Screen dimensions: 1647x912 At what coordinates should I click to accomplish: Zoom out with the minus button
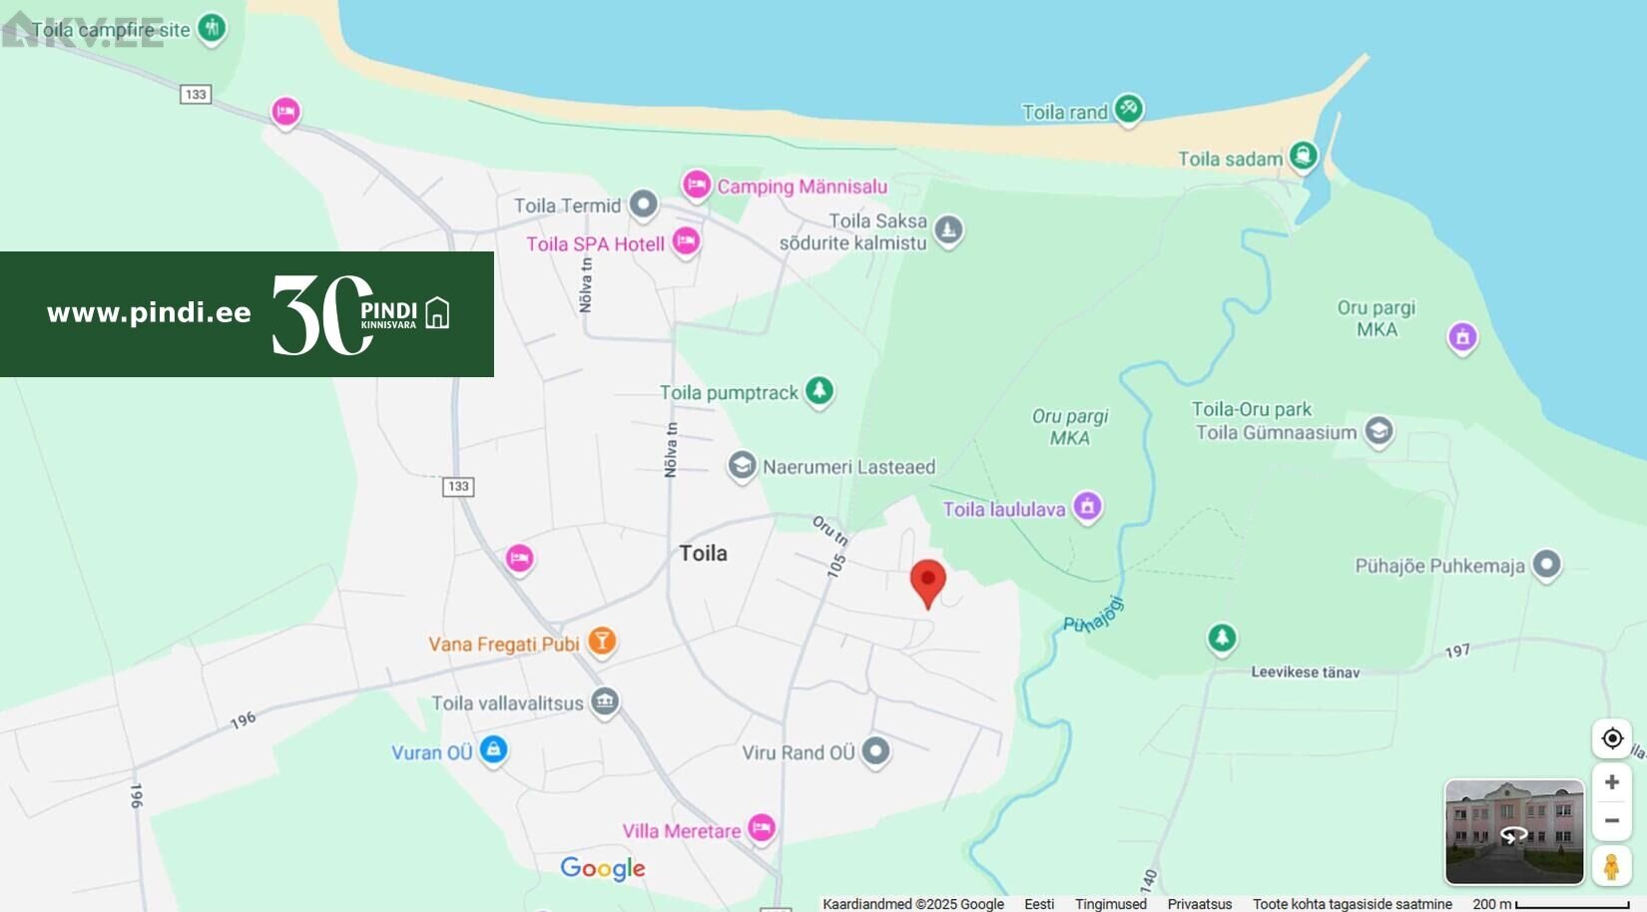[x=1611, y=820]
